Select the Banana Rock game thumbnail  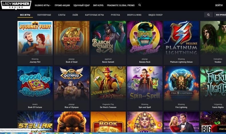click(145, 38)
